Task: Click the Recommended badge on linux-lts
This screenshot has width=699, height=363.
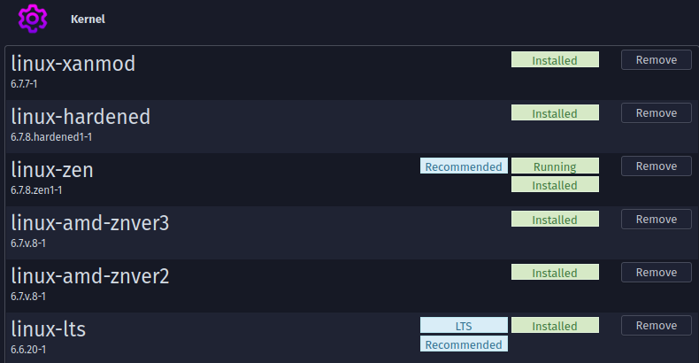Action: (464, 344)
